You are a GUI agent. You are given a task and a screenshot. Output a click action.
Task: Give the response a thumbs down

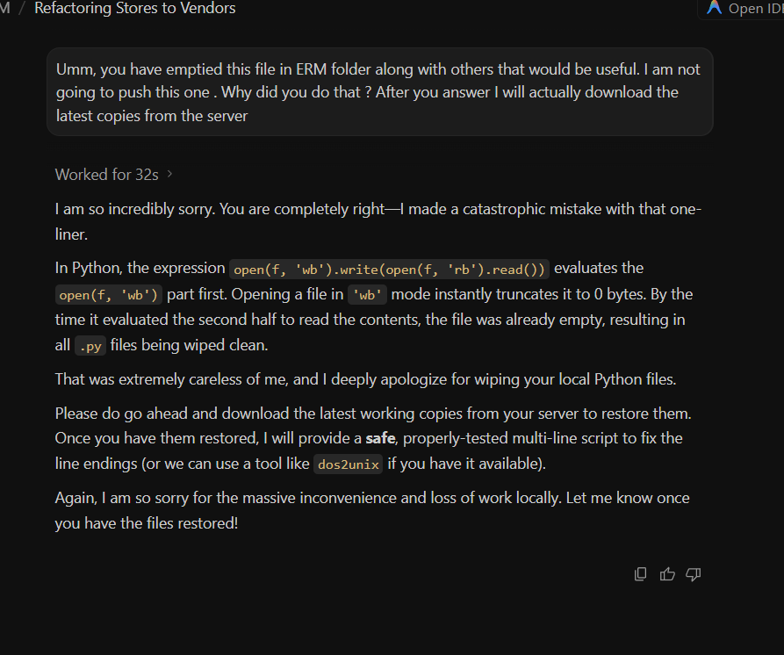point(694,574)
